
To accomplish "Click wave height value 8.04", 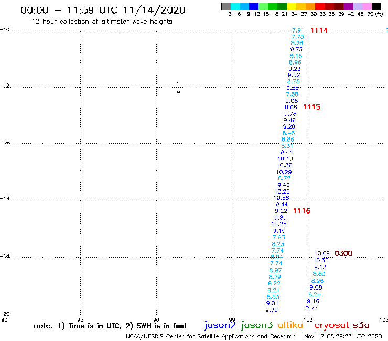I will tap(277, 257).
